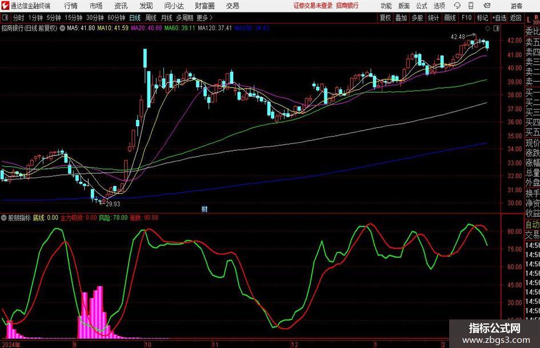This screenshot has height=348, width=540.
Task: Expand the dropdown arrow next to 招商银行(日线 前复权)
Action: [x=62, y=28]
